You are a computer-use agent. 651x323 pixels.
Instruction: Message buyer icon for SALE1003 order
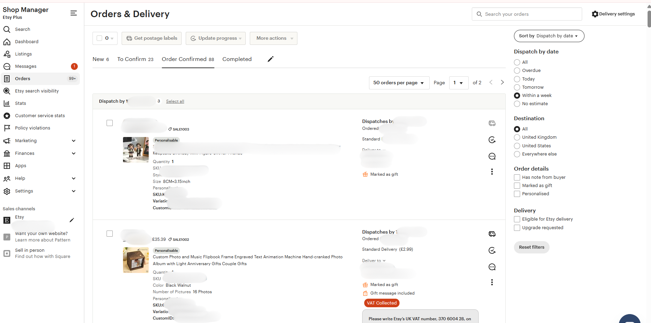(492, 157)
